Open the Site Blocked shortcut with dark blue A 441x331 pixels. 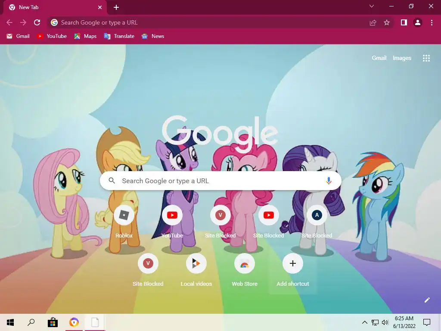(x=317, y=222)
